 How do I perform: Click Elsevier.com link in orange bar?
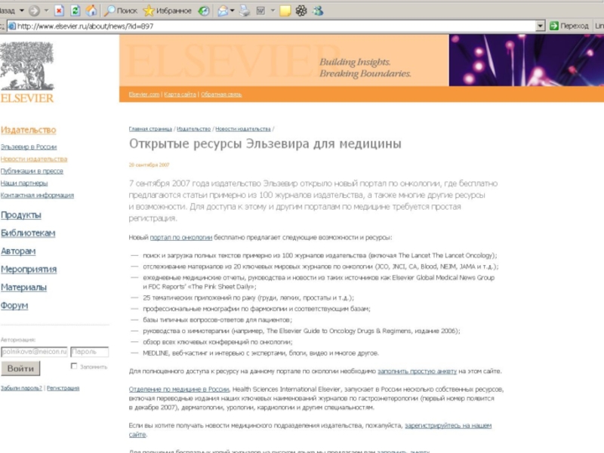coord(144,94)
